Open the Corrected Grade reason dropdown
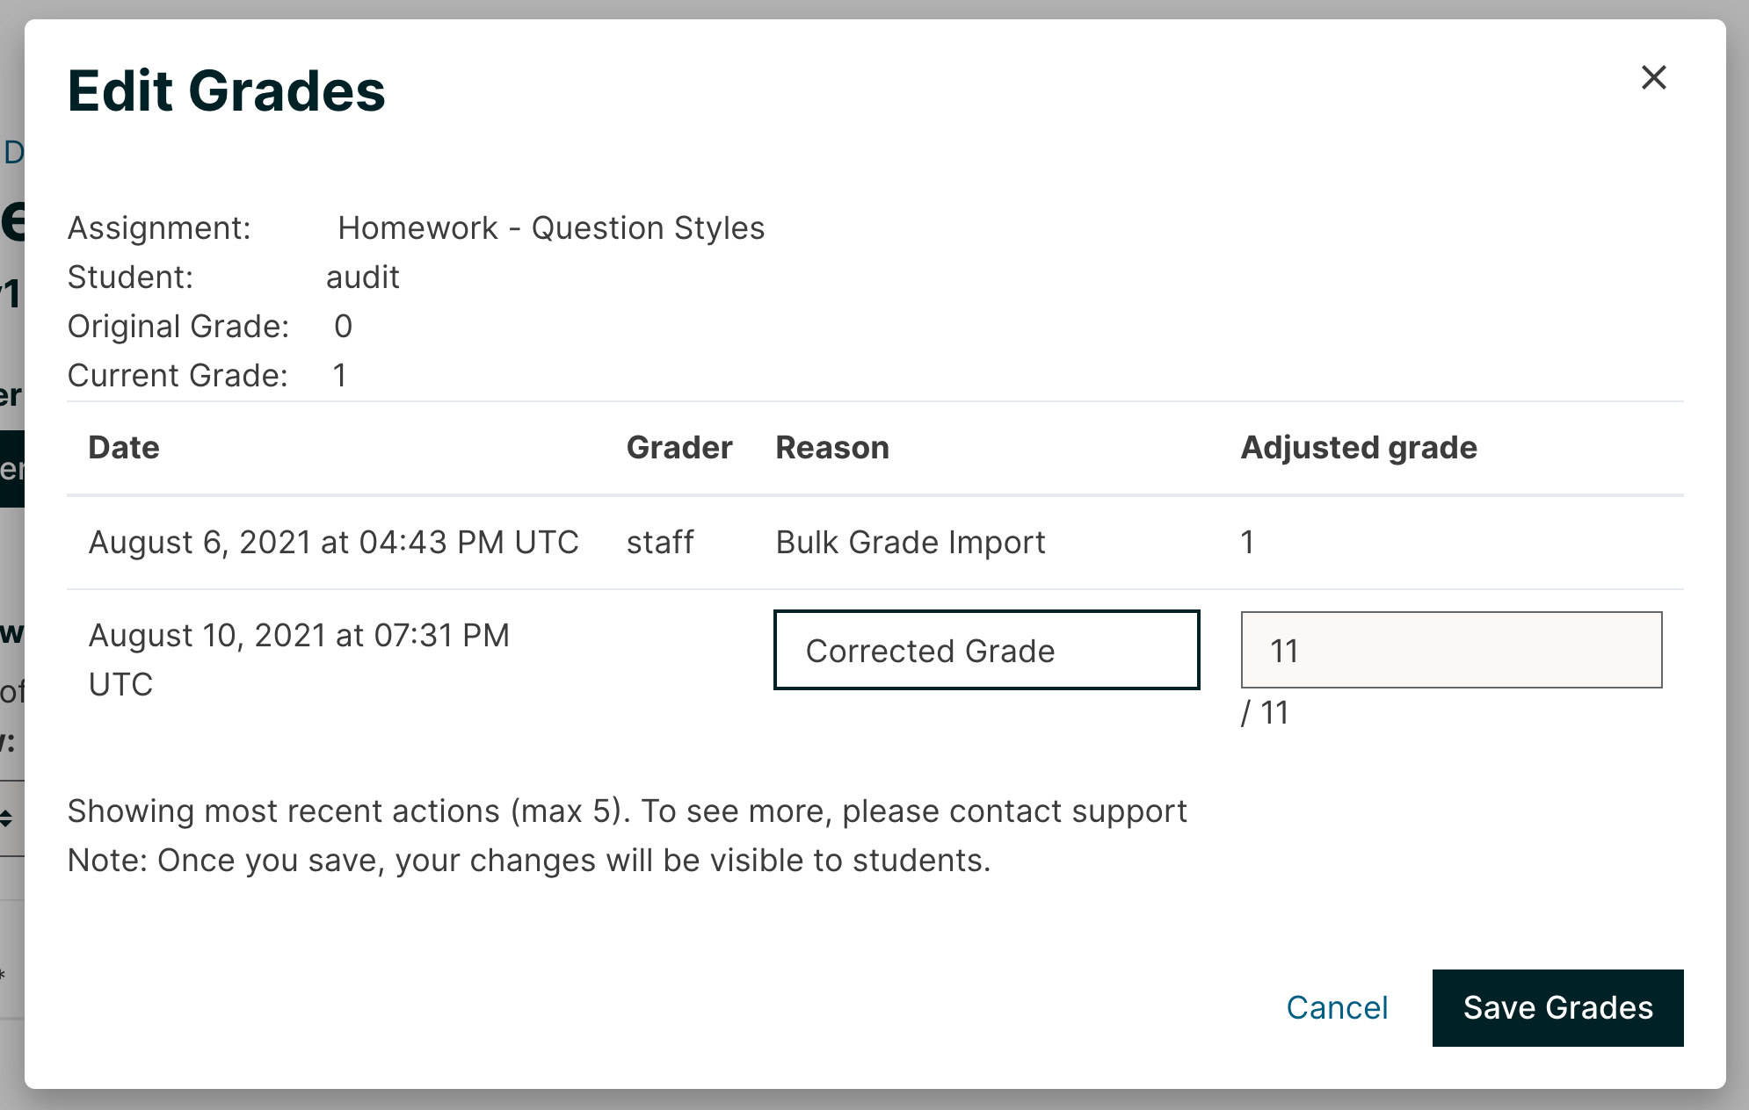Screen dimensions: 1749x1110 986,651
